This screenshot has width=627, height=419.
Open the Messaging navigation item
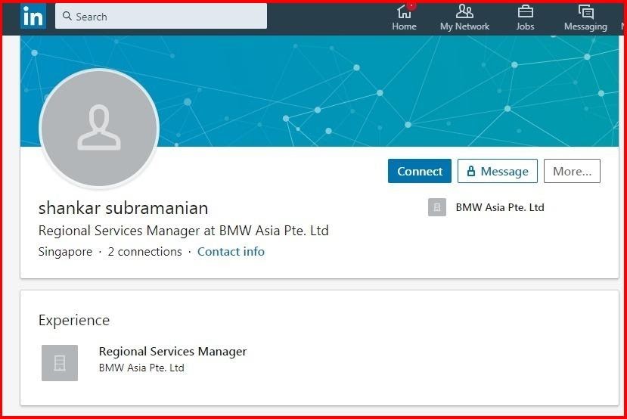(x=585, y=17)
